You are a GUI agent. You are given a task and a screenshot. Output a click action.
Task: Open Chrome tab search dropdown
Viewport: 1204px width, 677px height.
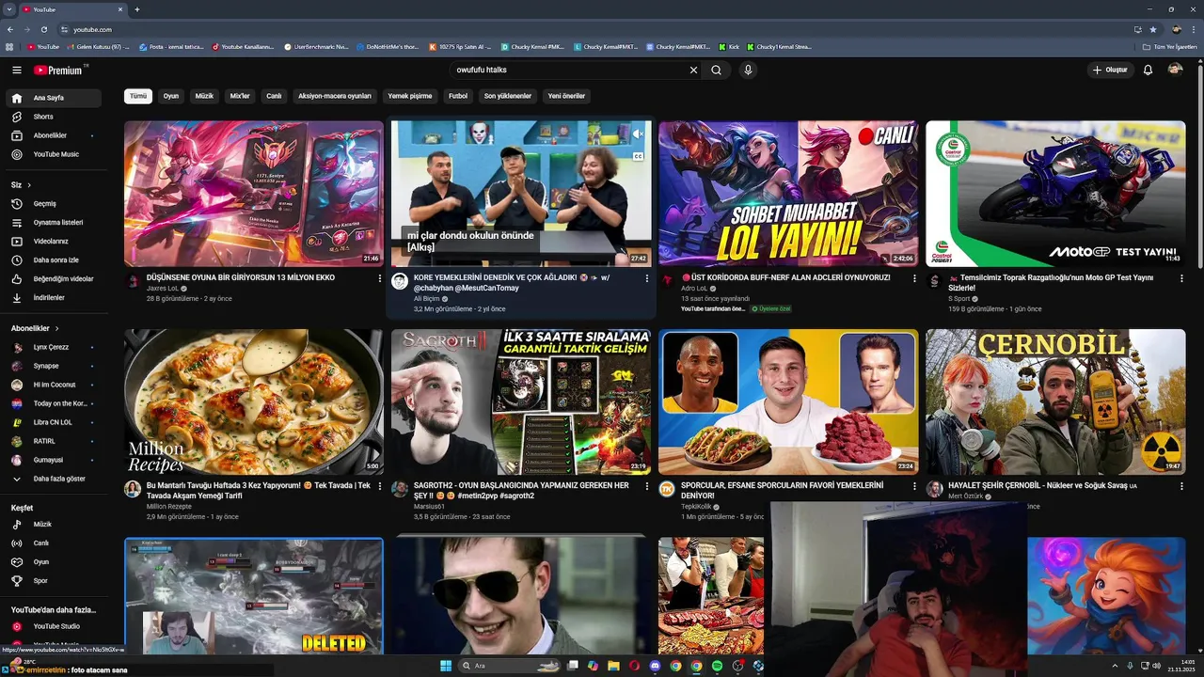(8, 9)
